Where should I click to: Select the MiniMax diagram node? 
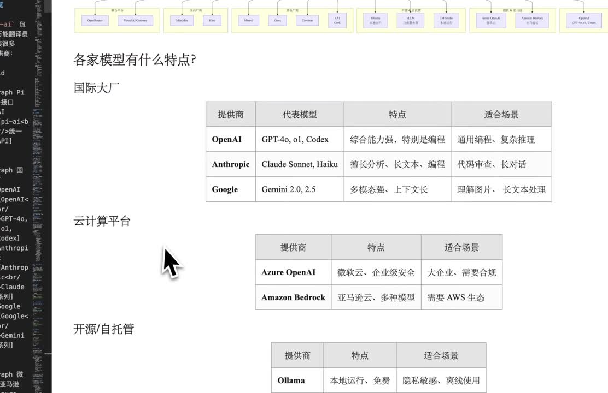(x=182, y=20)
